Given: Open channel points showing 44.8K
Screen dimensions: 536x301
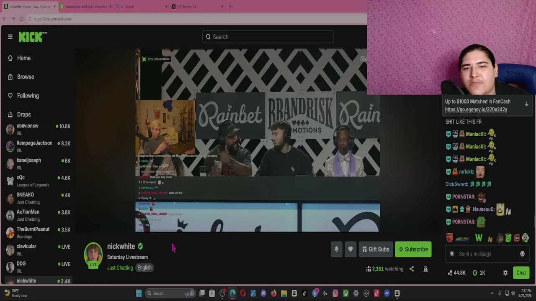Looking at the screenshot, I should (x=456, y=273).
